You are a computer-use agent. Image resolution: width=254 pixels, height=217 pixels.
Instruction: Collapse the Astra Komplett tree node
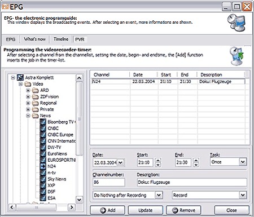click(x=13, y=77)
